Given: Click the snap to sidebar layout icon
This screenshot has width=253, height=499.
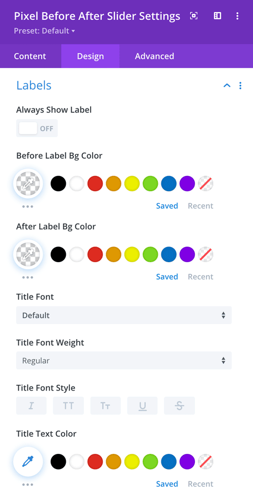Looking at the screenshot, I should 218,16.
